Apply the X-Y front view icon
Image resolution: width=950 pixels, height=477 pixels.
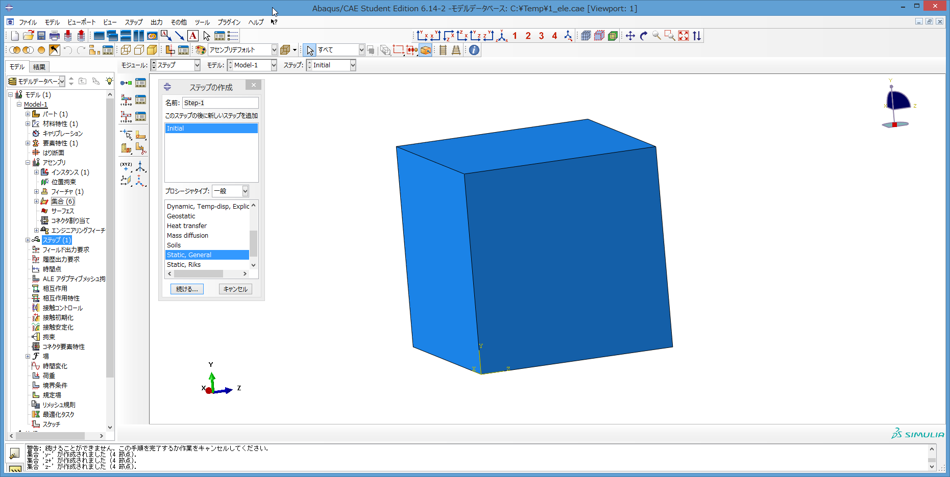click(422, 36)
